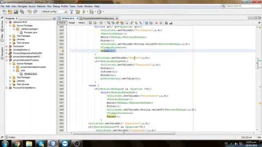262x147 pixels.
Task: Open the Profile Project dropdown arrow
Action: click(103, 12)
